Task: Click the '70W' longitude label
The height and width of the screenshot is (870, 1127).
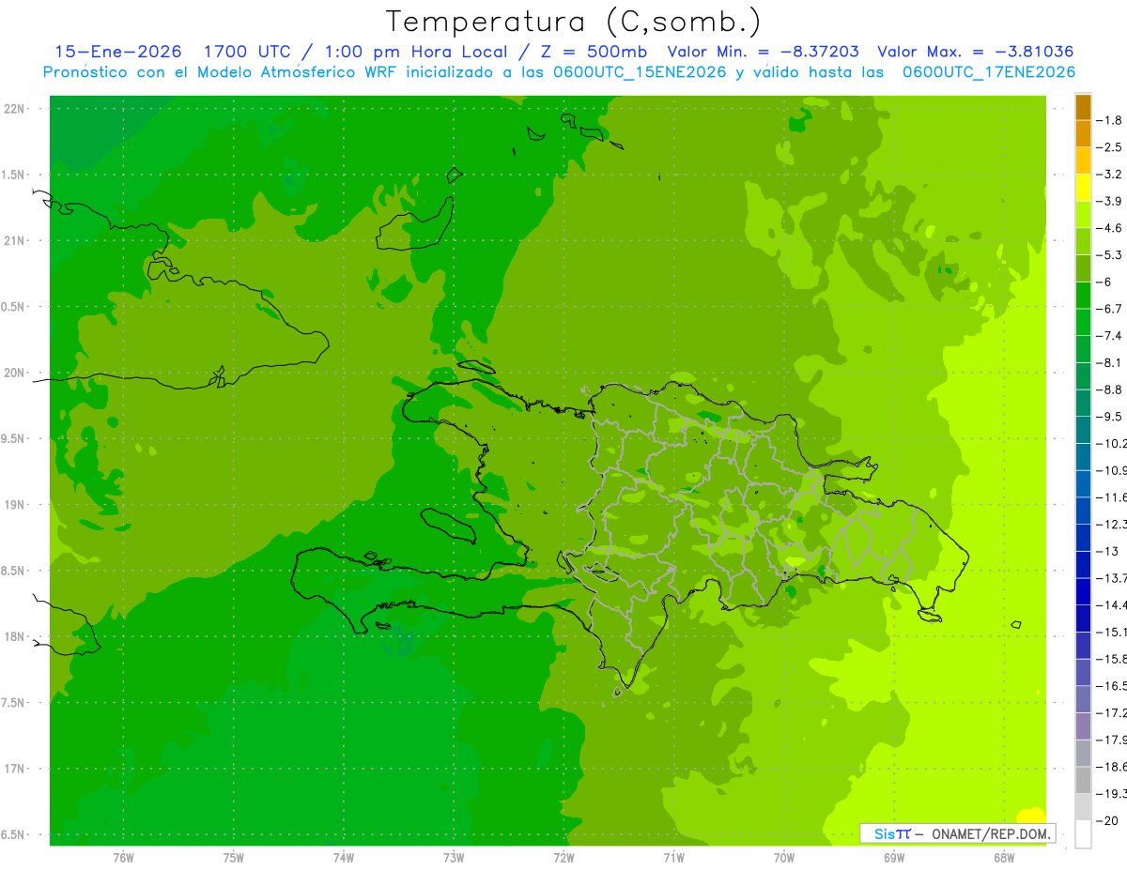Action: 784,857
